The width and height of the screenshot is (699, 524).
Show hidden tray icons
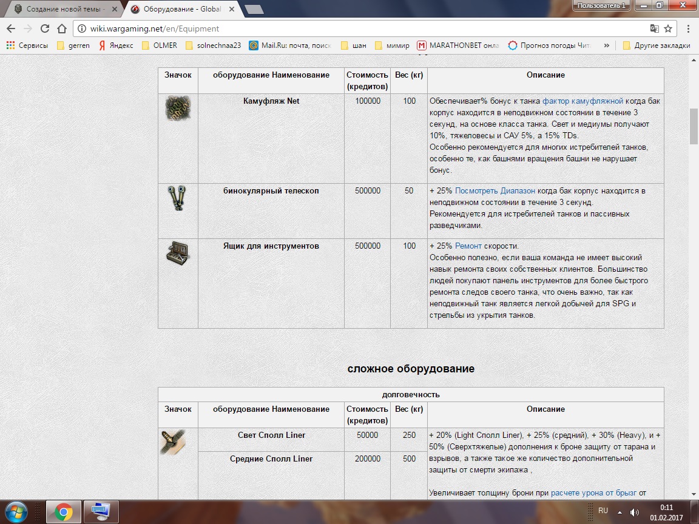click(x=620, y=512)
